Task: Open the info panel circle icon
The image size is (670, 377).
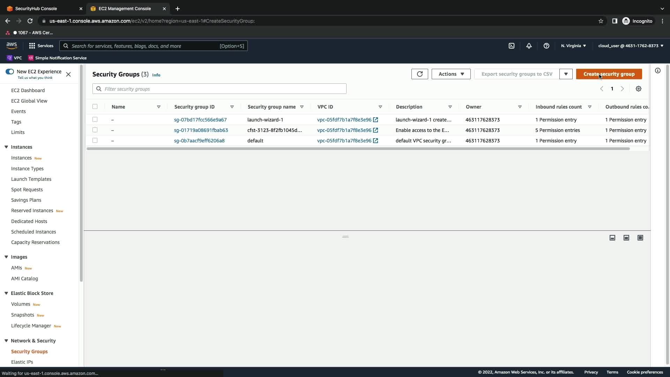Action: (x=658, y=71)
